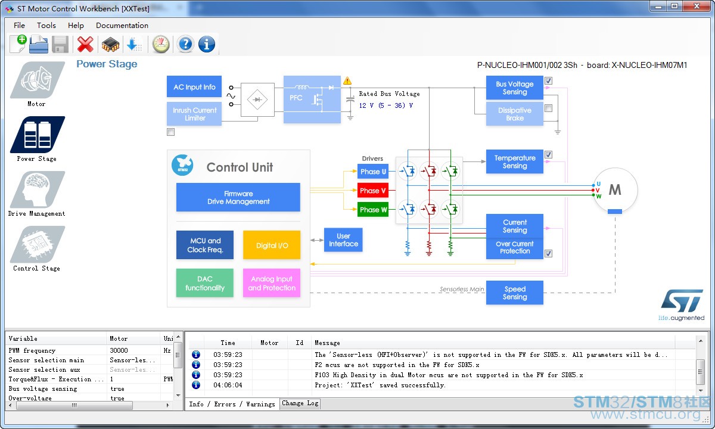Screen dimensions: 715x429
Task: Open the Over Current Protection block
Action: click(515, 248)
